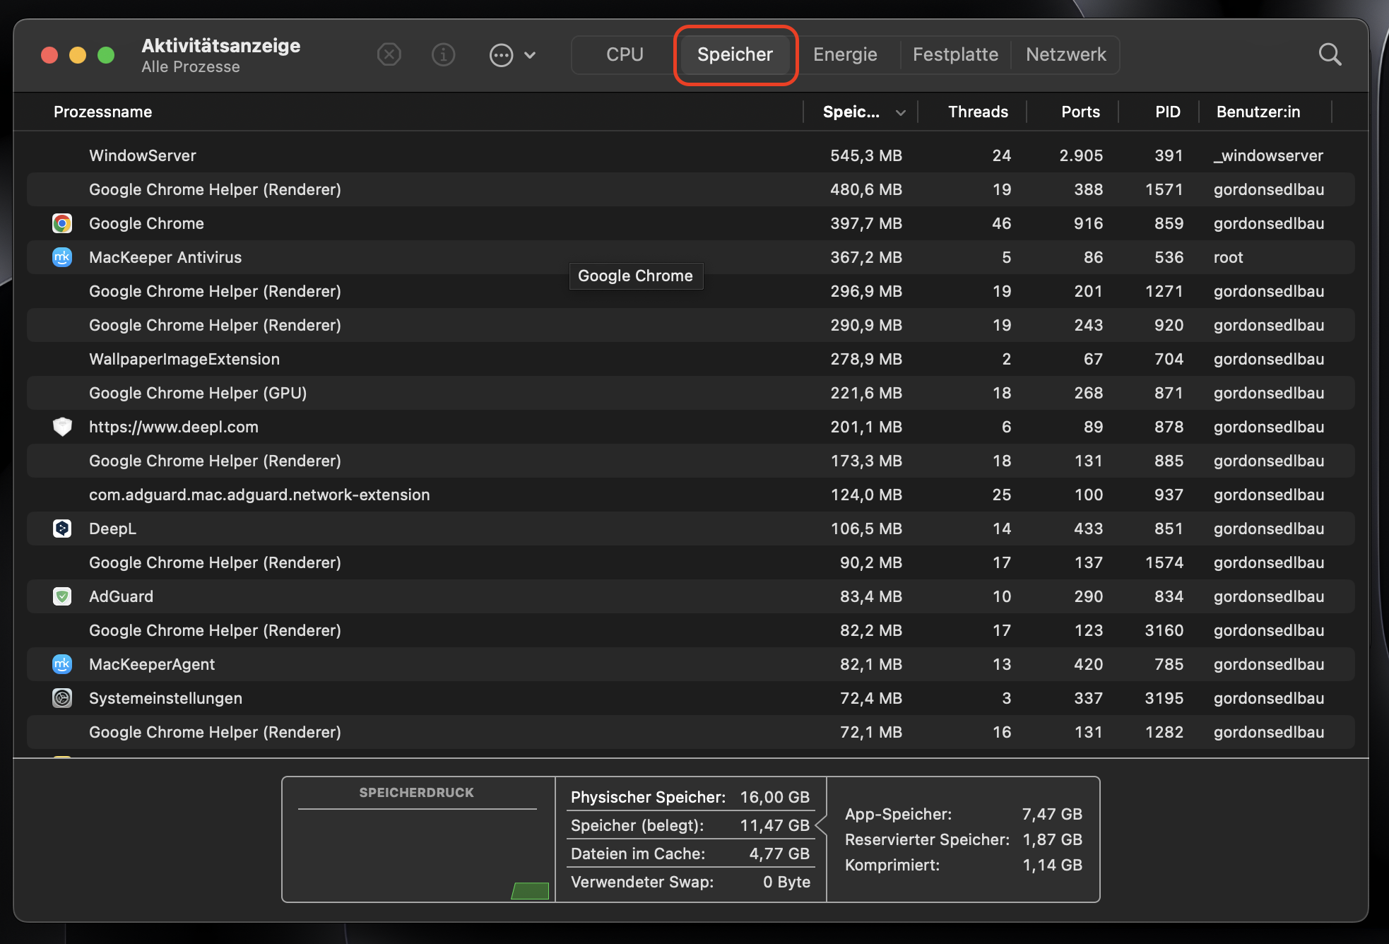Image resolution: width=1389 pixels, height=944 pixels.
Task: Click the MacKeeper Antivirus icon
Action: (x=62, y=257)
